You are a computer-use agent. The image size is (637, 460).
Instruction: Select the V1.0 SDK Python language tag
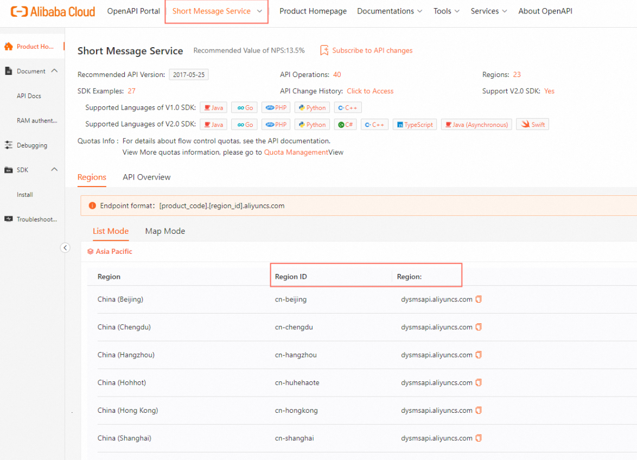click(312, 107)
